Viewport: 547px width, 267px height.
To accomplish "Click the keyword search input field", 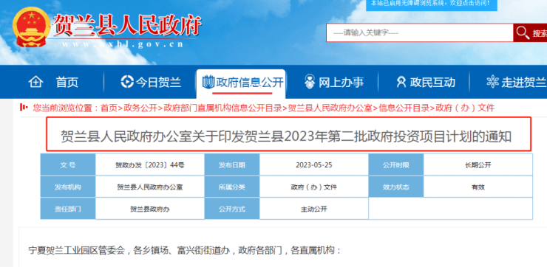I will coord(420,33).
